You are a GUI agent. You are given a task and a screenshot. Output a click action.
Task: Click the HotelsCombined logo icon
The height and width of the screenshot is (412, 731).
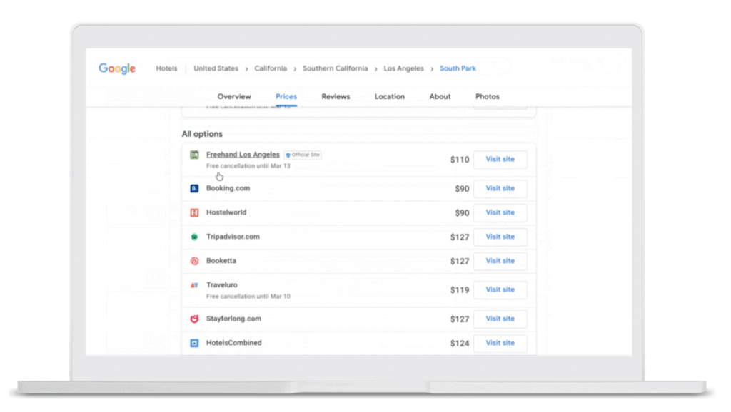click(194, 343)
